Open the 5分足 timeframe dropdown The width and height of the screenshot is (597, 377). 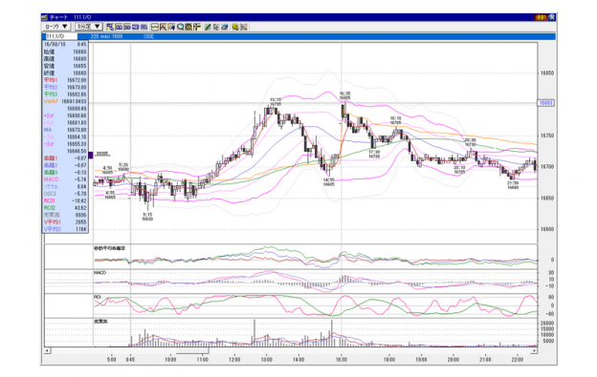click(89, 27)
